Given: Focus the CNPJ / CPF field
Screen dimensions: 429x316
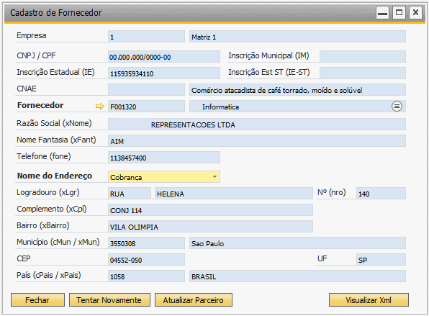Looking at the screenshot, I should pyautogui.click(x=164, y=57).
